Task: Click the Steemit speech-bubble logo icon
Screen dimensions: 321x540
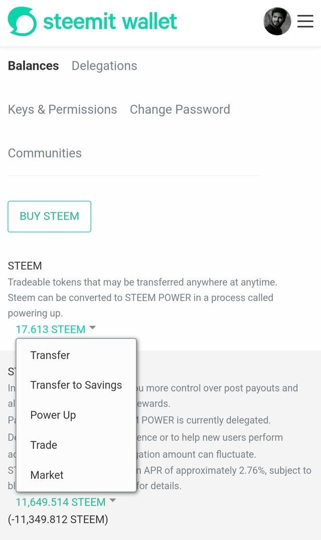Action: (22, 22)
